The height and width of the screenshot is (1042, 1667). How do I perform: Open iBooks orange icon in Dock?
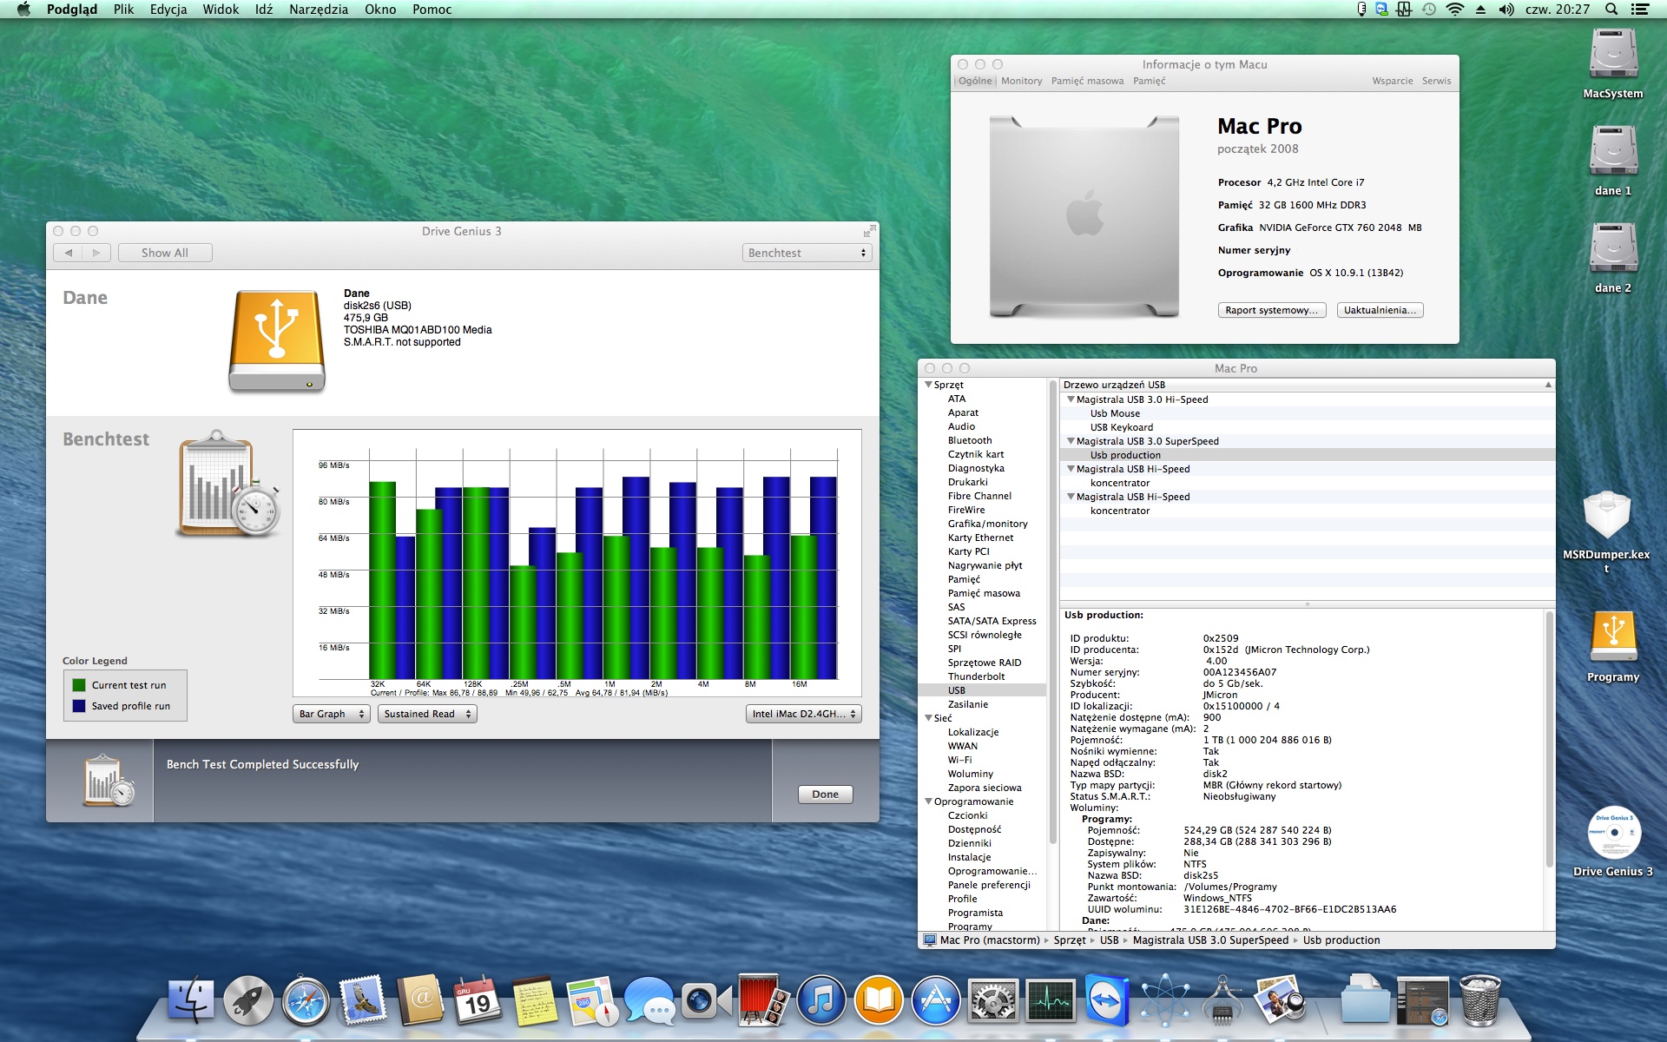[878, 1000]
